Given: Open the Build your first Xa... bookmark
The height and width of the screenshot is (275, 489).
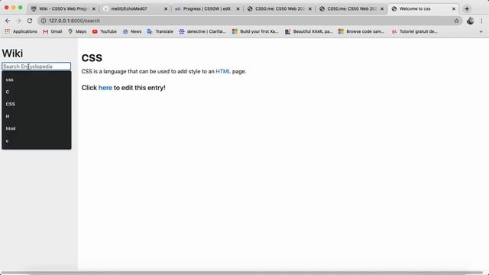Looking at the screenshot, I should click(255, 31).
